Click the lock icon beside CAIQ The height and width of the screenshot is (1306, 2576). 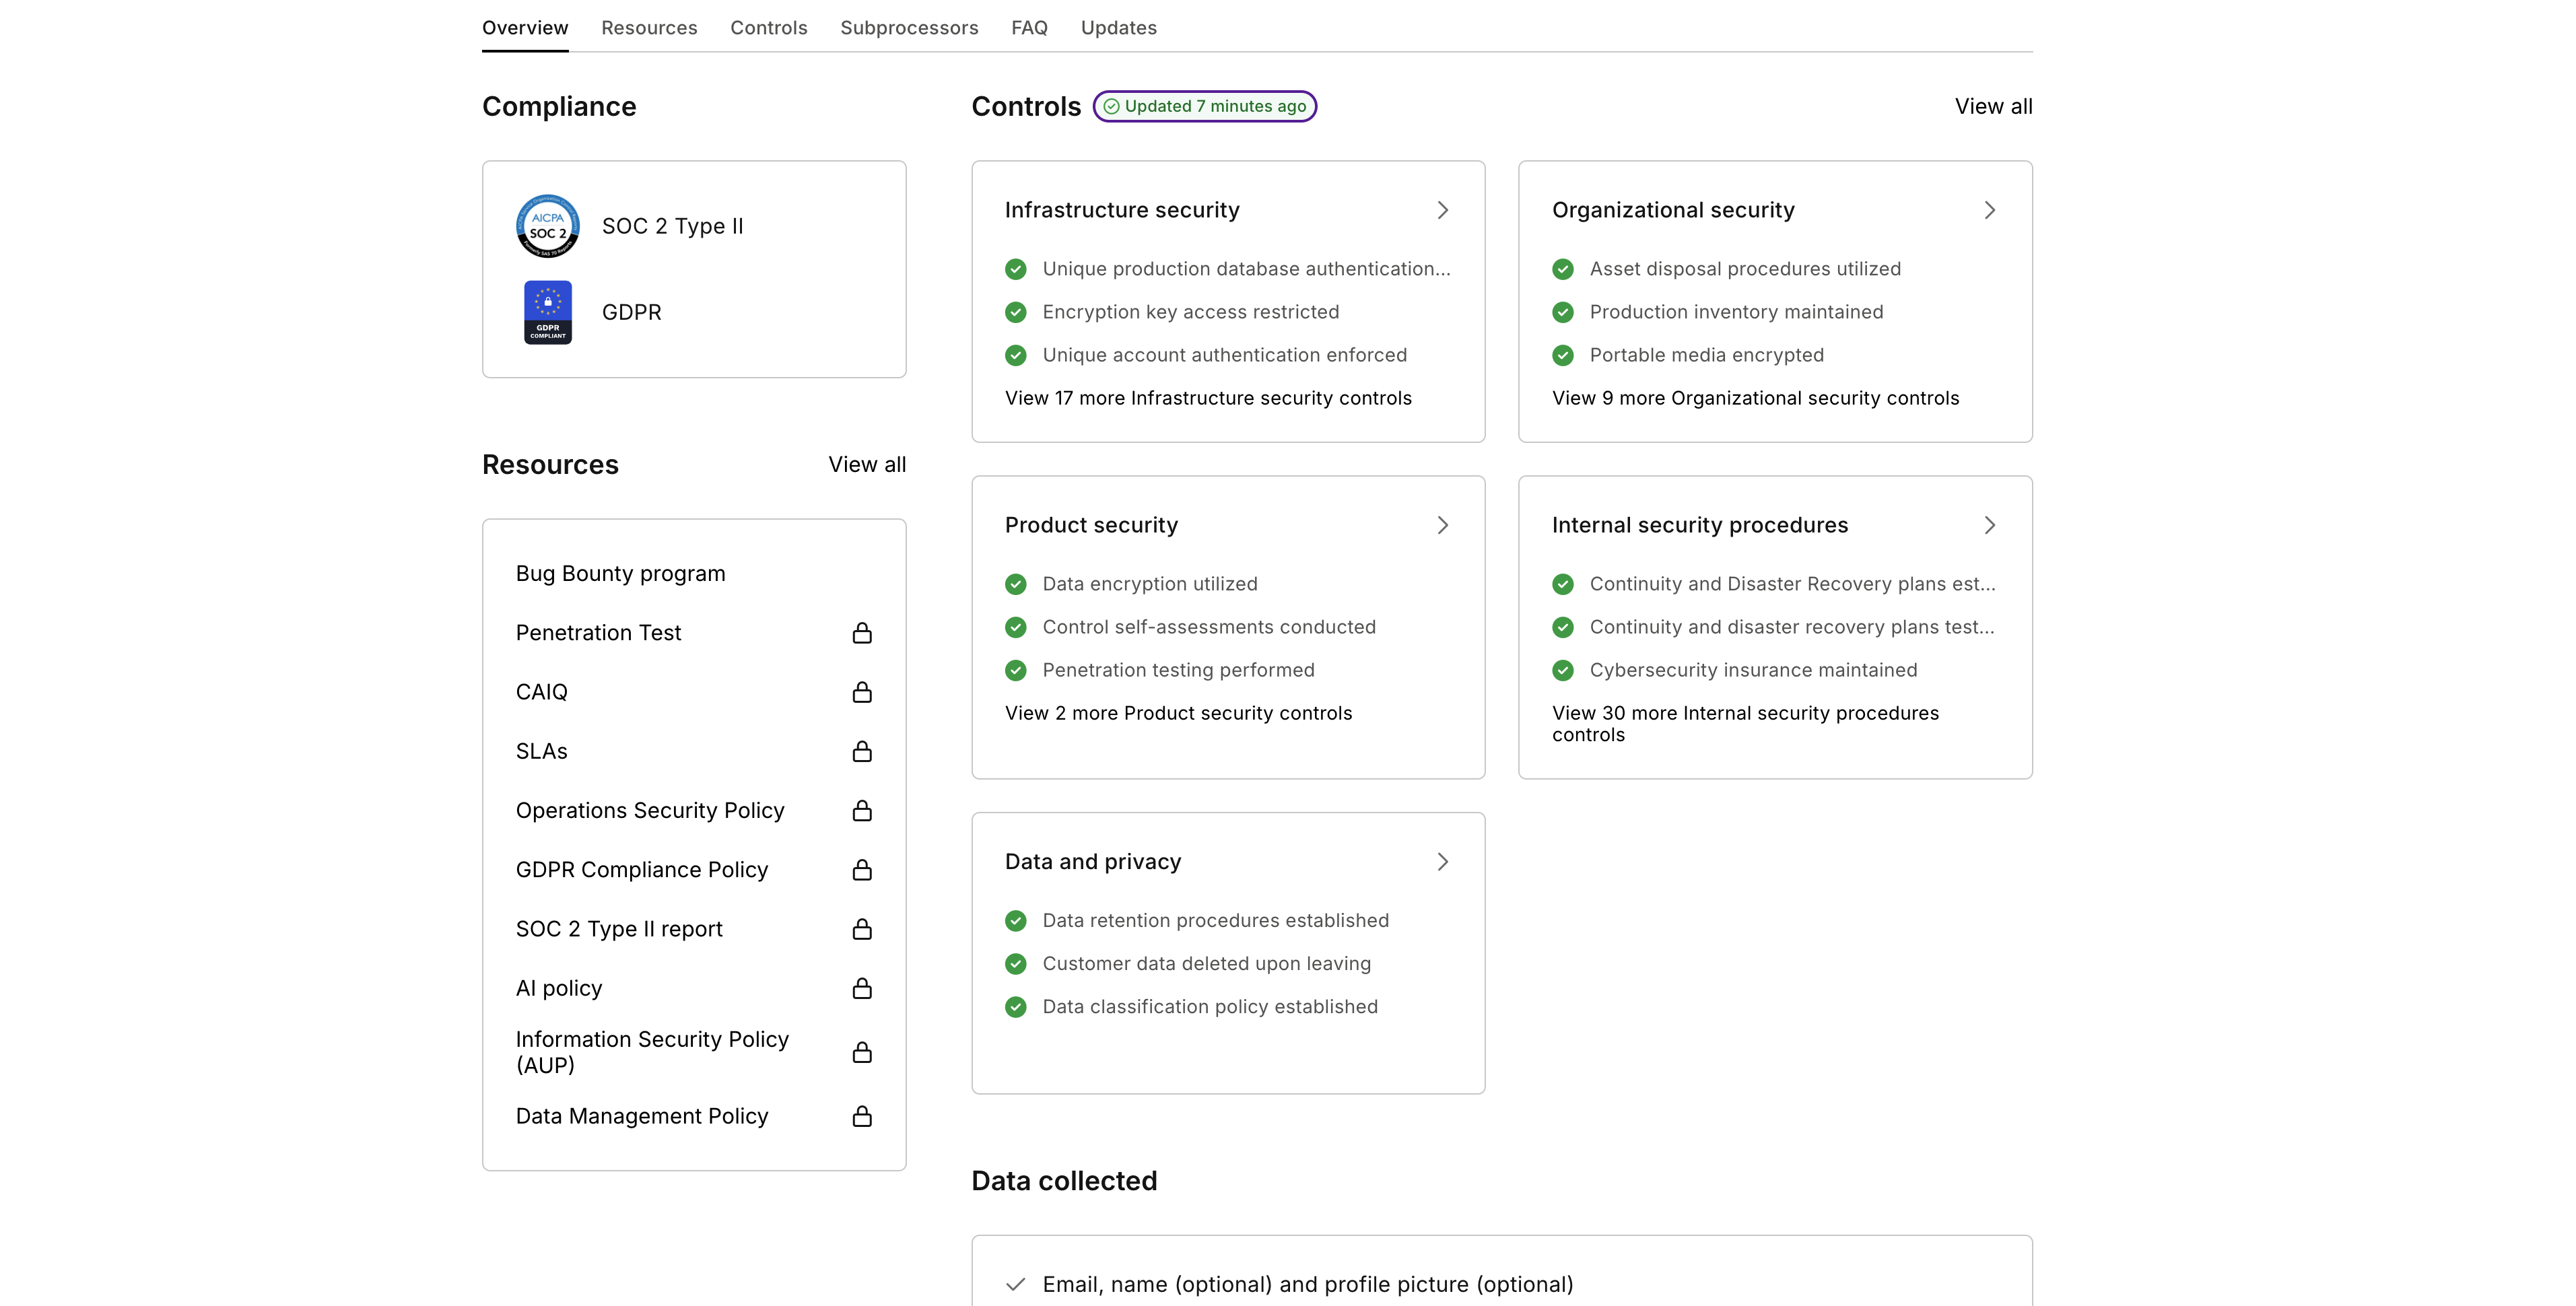tap(862, 691)
